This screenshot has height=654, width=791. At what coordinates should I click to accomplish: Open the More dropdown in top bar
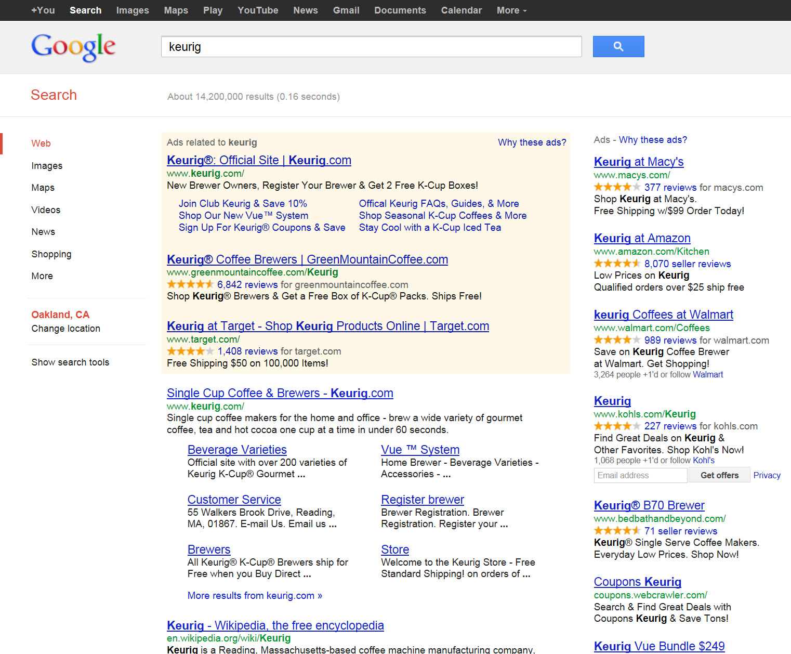tap(511, 10)
